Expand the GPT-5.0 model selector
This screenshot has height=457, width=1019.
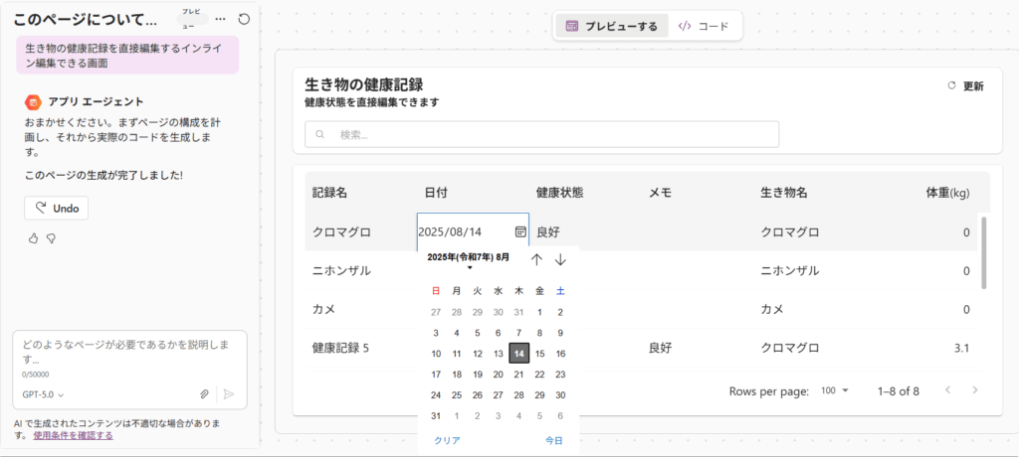click(x=43, y=394)
